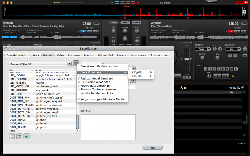Open the Pioneer CDJ-400 device dropdown
250x156 pixels.
(x=40, y=64)
